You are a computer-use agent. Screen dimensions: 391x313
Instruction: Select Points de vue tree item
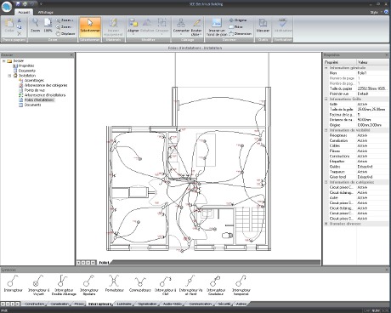click(x=31, y=90)
